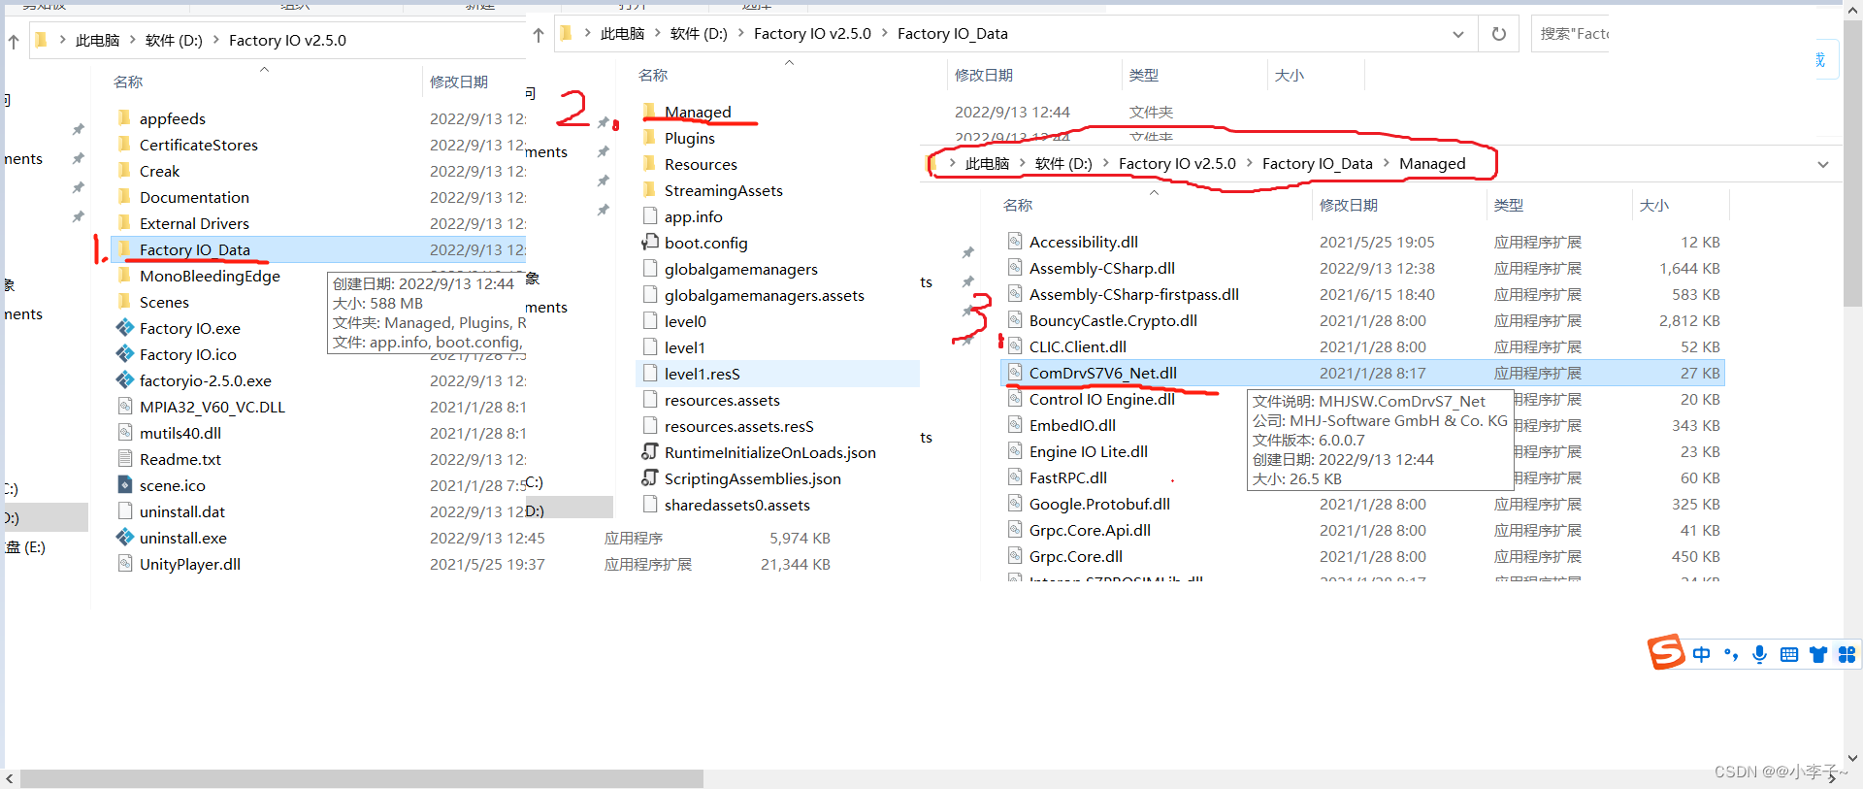
Task: Select the StreamingAssets folder
Action: (724, 190)
